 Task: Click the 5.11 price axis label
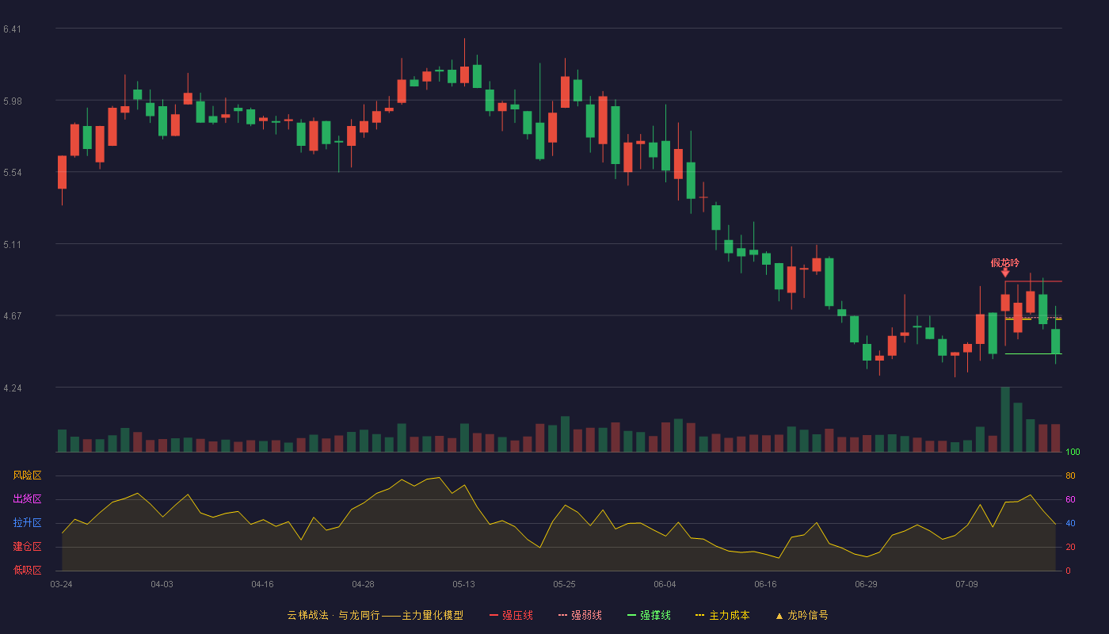pos(12,245)
